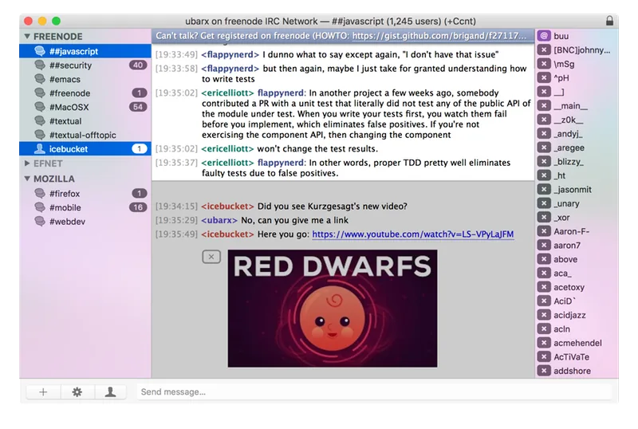Focus the Send message input field

click(374, 392)
